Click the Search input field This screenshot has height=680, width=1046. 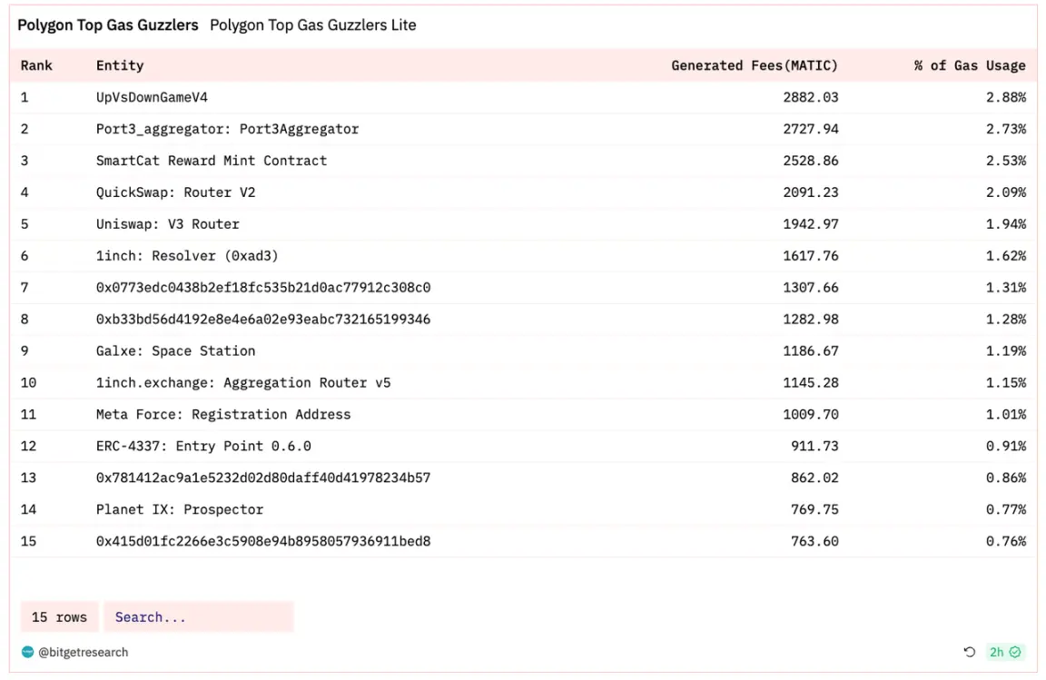coord(198,617)
